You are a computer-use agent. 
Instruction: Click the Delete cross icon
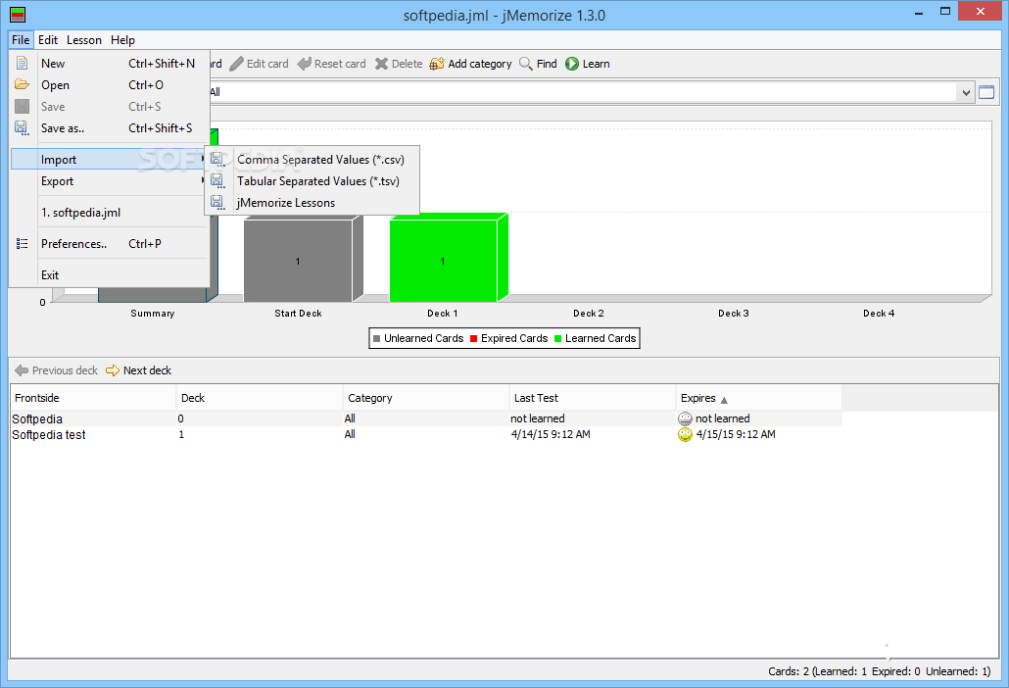click(382, 64)
